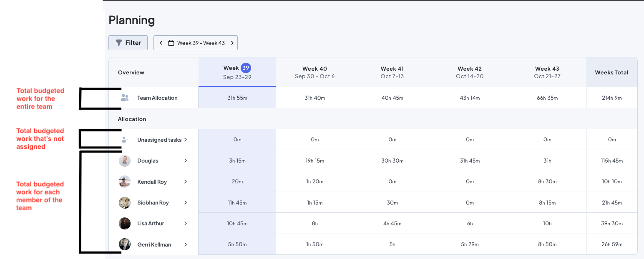Click Siobhan Roy's avatar
The height and width of the screenshot is (259, 644).
(x=125, y=202)
